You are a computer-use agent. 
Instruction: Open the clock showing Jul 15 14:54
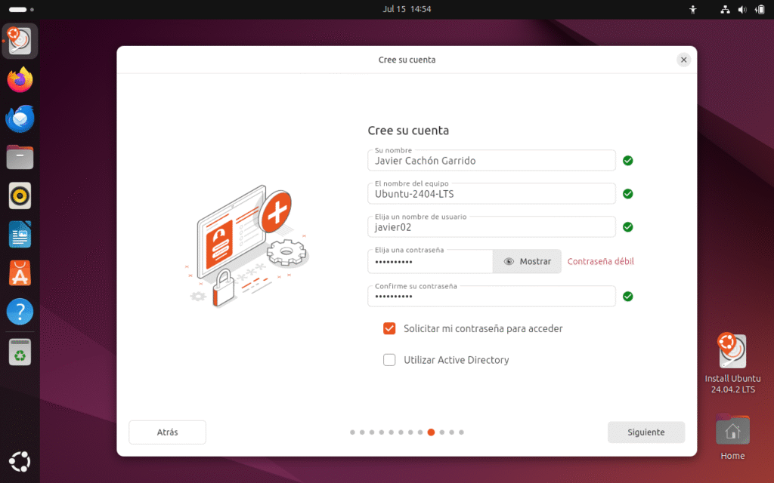coord(407,9)
